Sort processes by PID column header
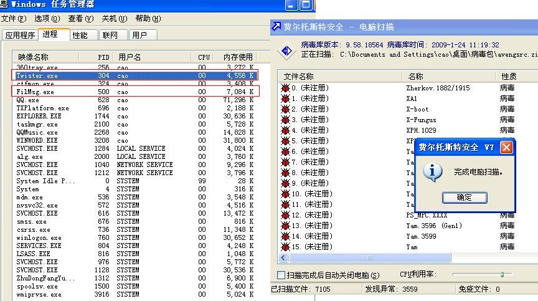538x301 pixels. [x=97, y=57]
